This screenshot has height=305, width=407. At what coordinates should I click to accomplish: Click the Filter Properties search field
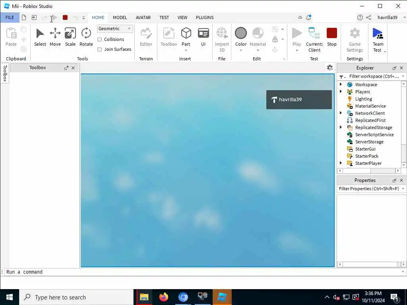point(369,189)
